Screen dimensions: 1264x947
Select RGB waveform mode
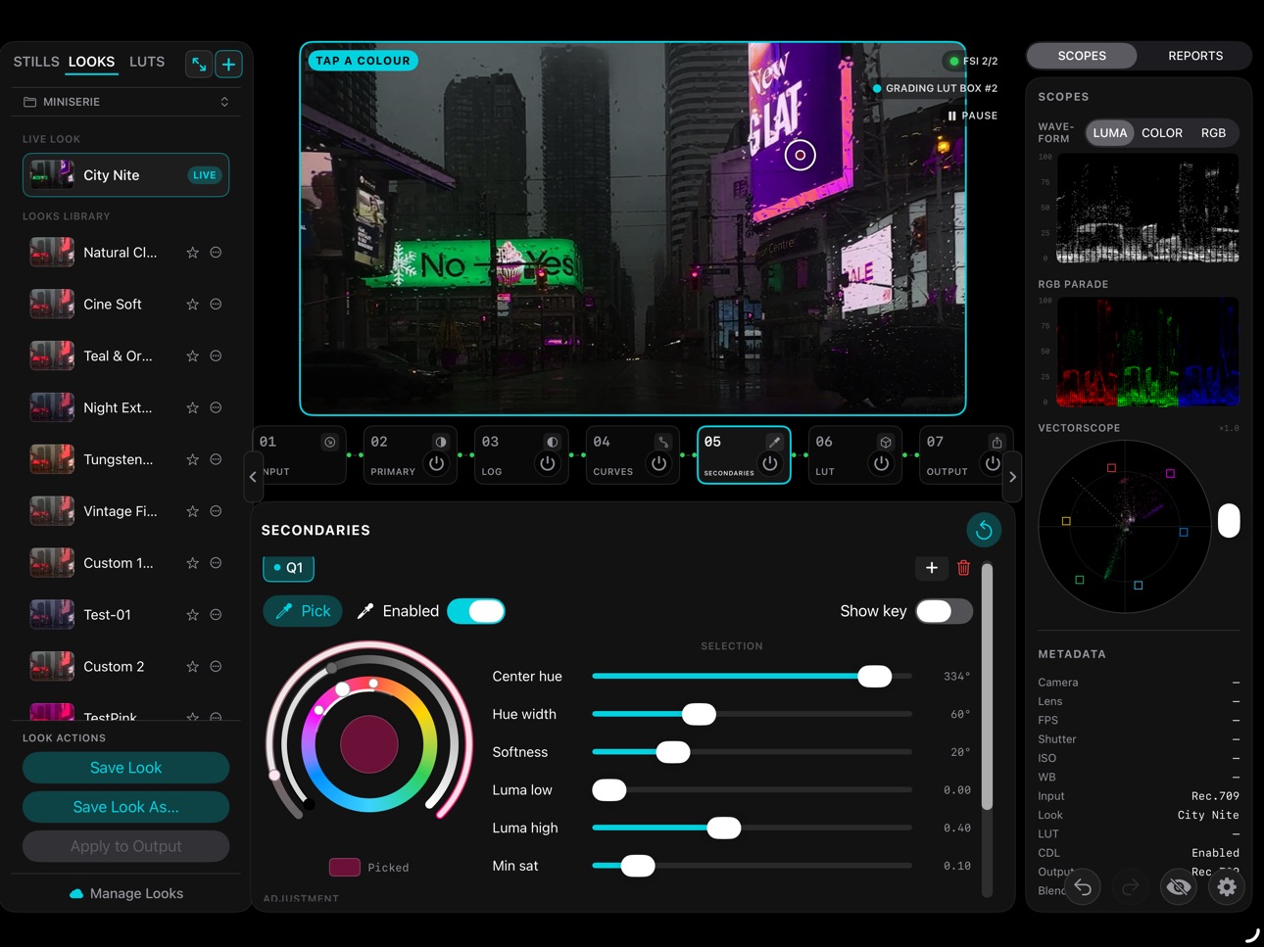pos(1213,133)
